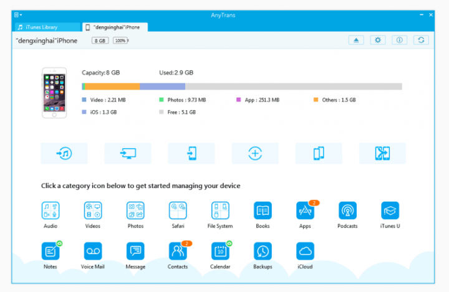The height and width of the screenshot is (292, 449).
Task: Click the 8 GB capacity badge
Action: click(x=100, y=40)
